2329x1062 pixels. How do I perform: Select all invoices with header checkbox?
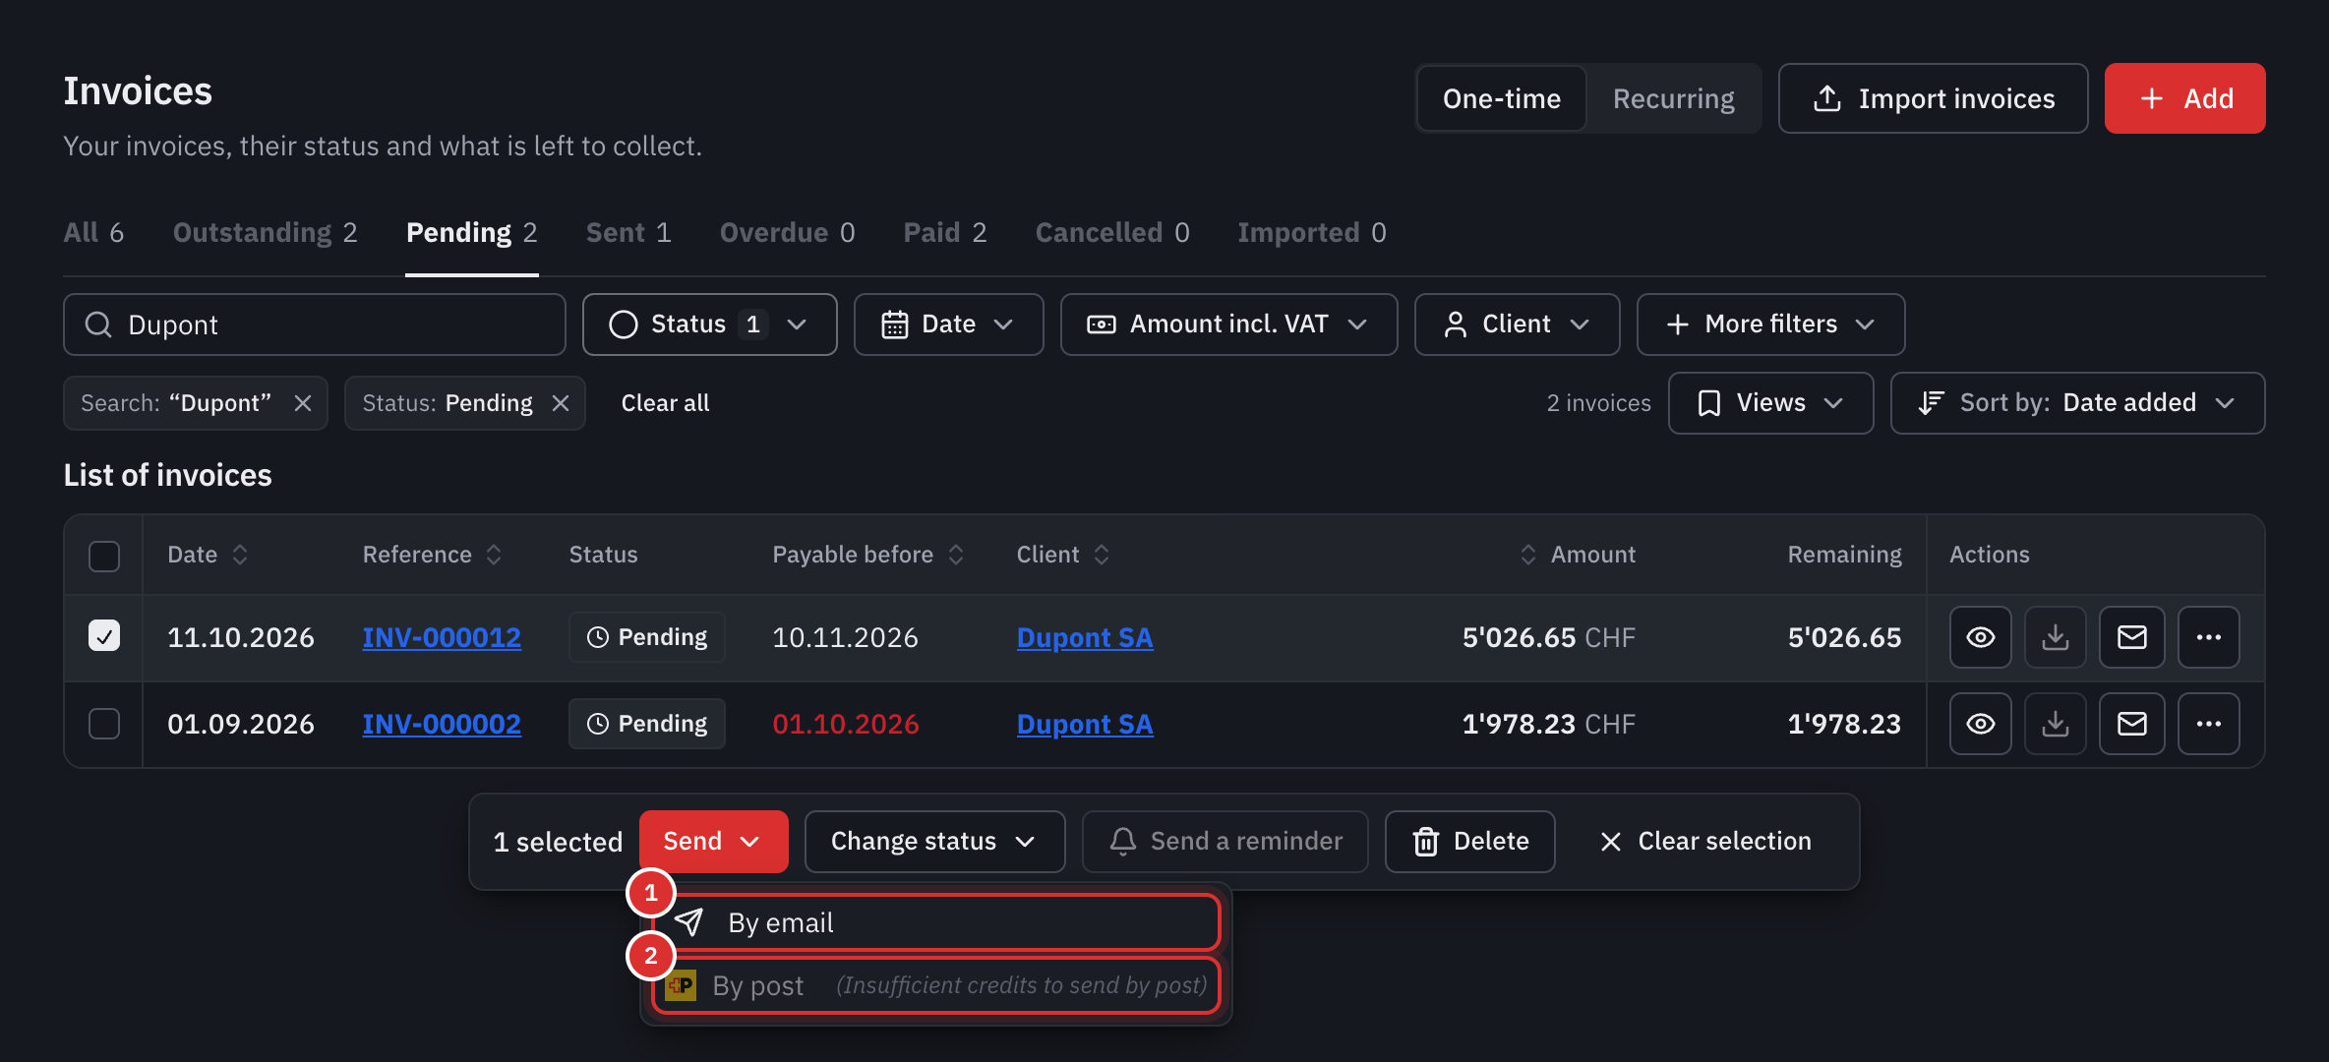tap(104, 556)
